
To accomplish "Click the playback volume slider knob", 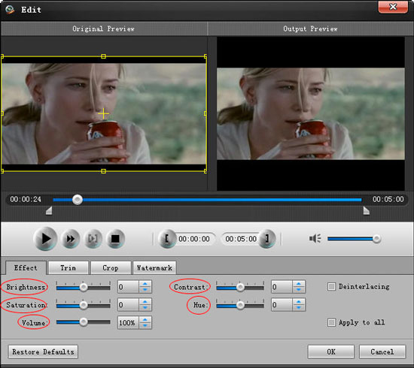I will (x=376, y=239).
